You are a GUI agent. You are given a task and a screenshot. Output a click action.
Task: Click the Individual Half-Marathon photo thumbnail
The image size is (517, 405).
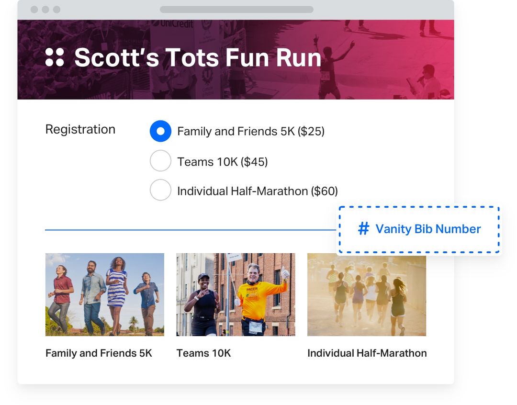point(367,294)
